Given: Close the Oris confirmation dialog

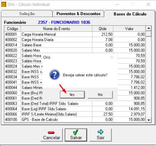Looking at the screenshot, I should click(x=112, y=57).
